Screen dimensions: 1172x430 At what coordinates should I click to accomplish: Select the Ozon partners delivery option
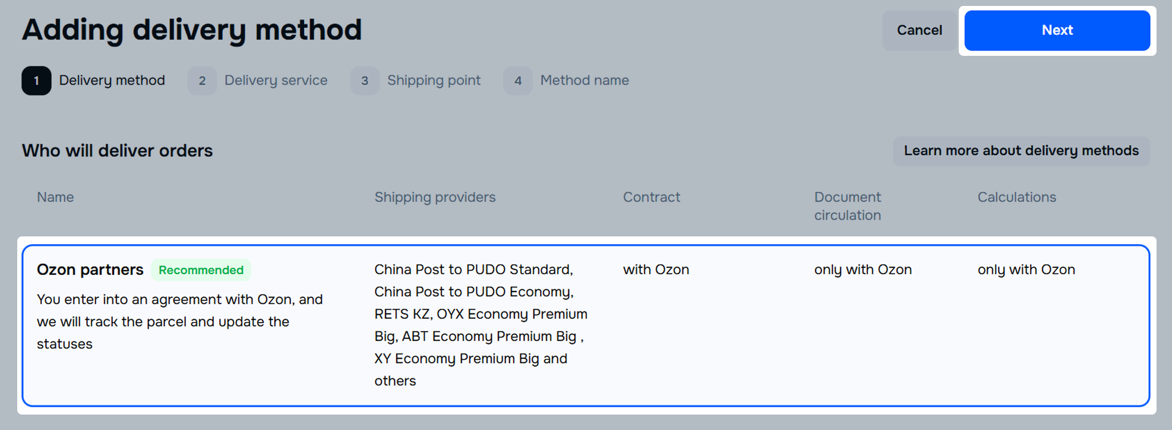[90, 270]
